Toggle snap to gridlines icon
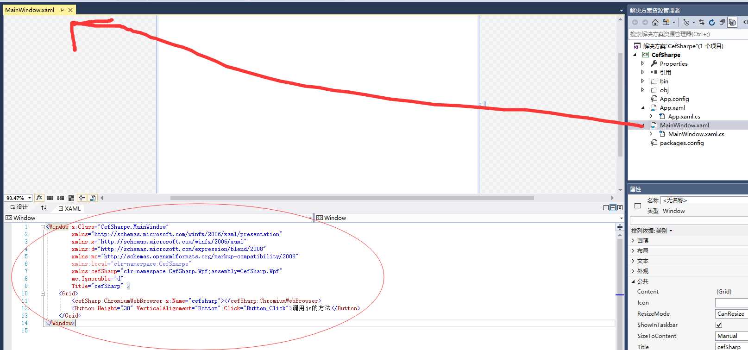This screenshot has width=748, height=350. 61,198
